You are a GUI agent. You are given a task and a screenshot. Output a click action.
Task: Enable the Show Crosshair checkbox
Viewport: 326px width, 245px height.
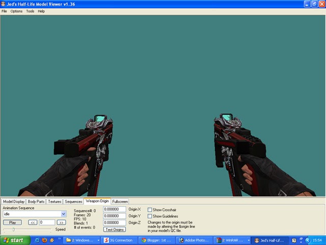click(x=150, y=210)
